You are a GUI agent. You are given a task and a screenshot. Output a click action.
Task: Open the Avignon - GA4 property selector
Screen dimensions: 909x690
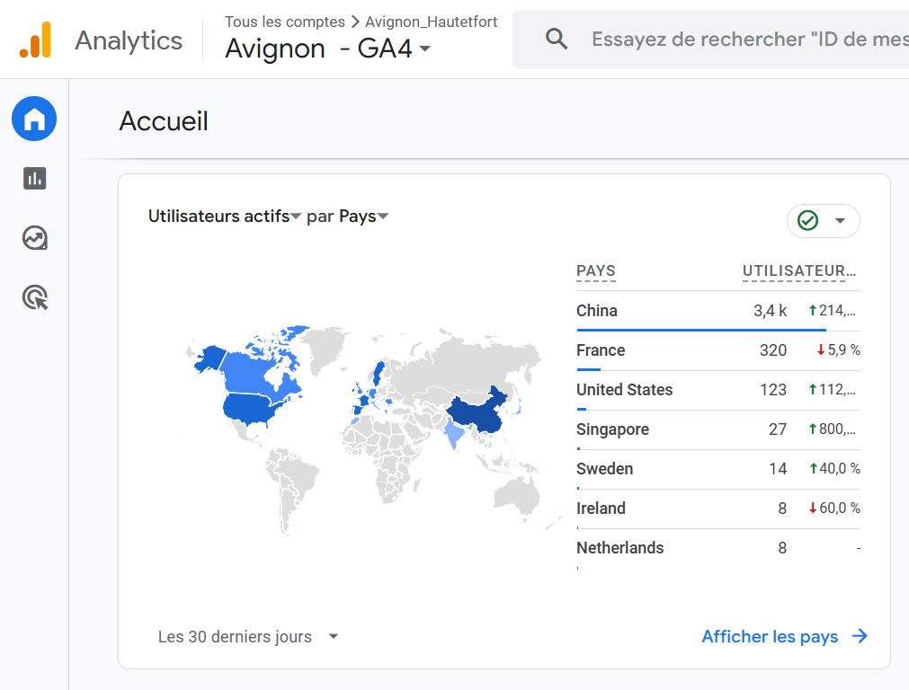tap(328, 49)
